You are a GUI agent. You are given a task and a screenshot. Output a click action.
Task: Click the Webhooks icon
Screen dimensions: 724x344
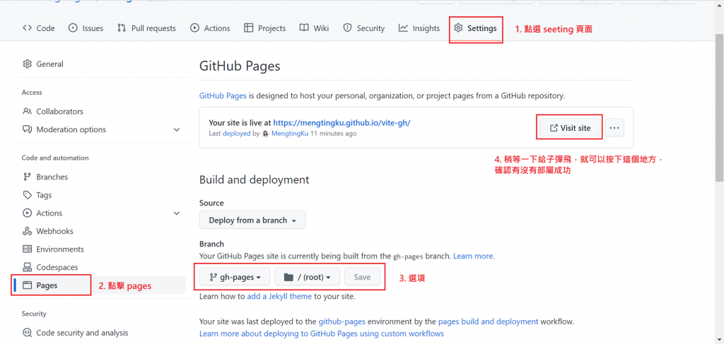tap(28, 231)
